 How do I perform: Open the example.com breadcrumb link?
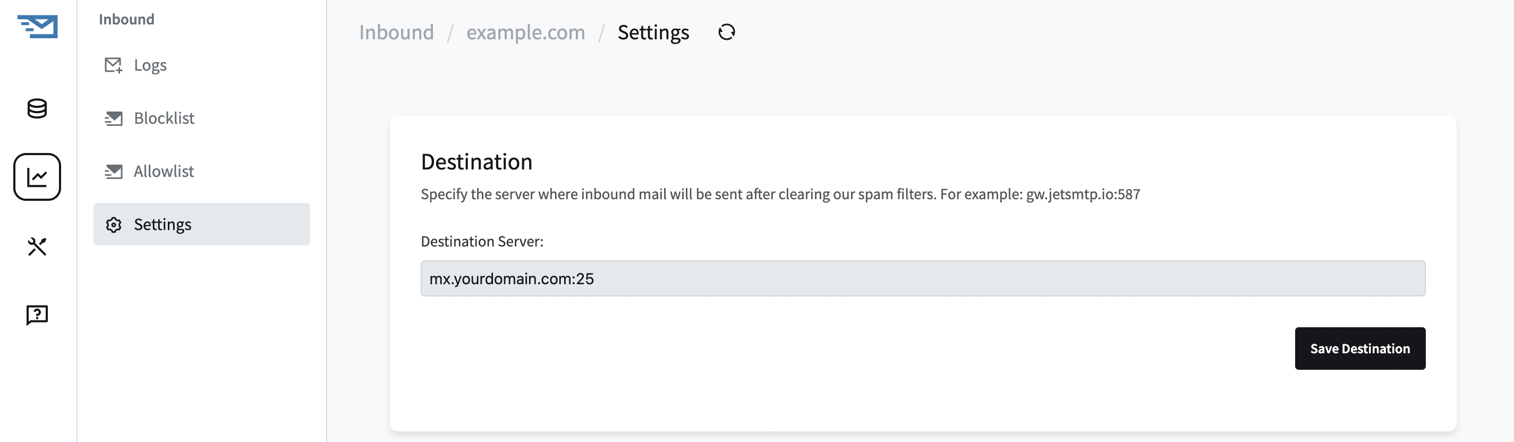point(525,32)
